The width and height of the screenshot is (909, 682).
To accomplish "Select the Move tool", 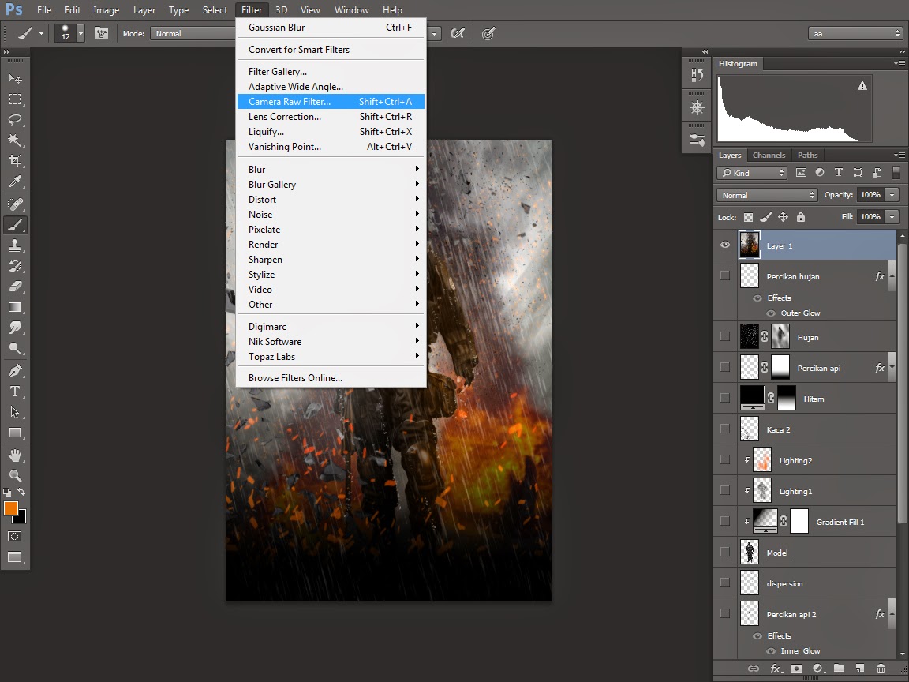I will pos(15,77).
